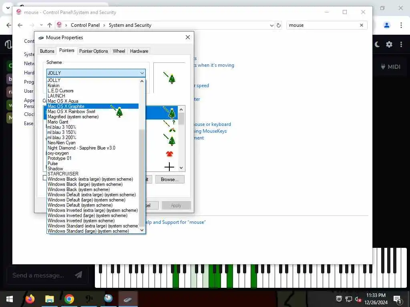Viewport: 410px width, 307px height.
Task: Pick Mac OS X Aqua scheme
Action: (93, 101)
